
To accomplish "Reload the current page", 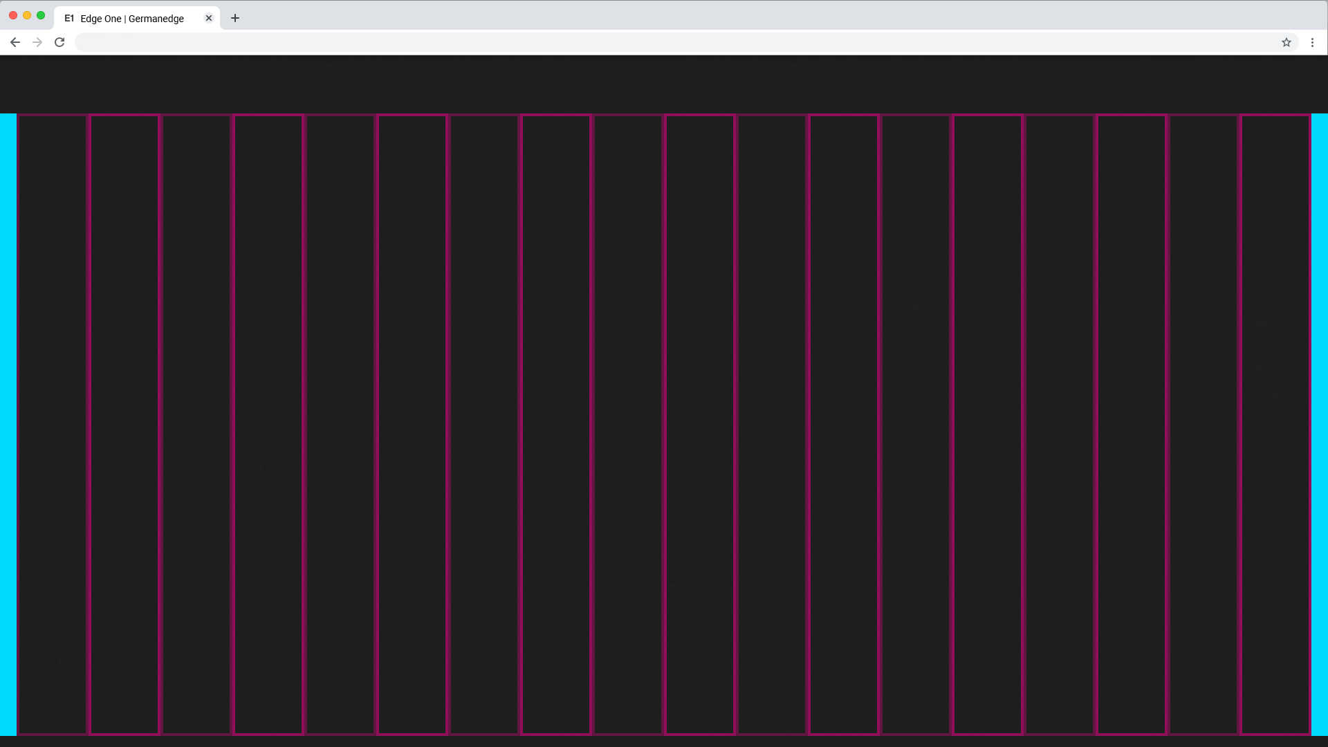I will tap(59, 42).
